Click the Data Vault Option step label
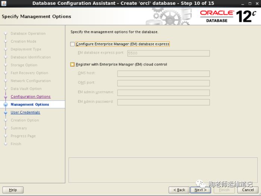Viewport: 261px width, 196px height. 26,89
